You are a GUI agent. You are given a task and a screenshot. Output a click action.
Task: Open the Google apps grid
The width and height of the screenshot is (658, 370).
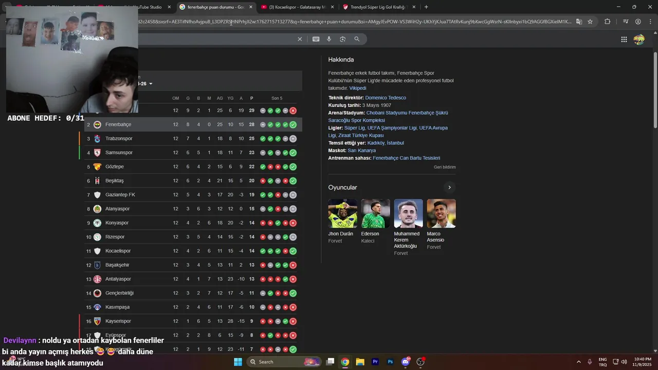[624, 40]
